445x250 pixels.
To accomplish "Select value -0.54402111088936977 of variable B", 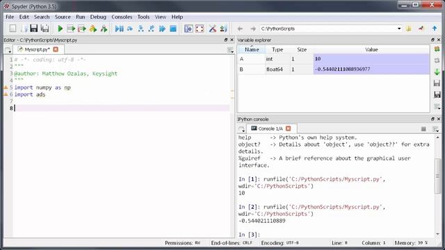I will pyautogui.click(x=371, y=69).
